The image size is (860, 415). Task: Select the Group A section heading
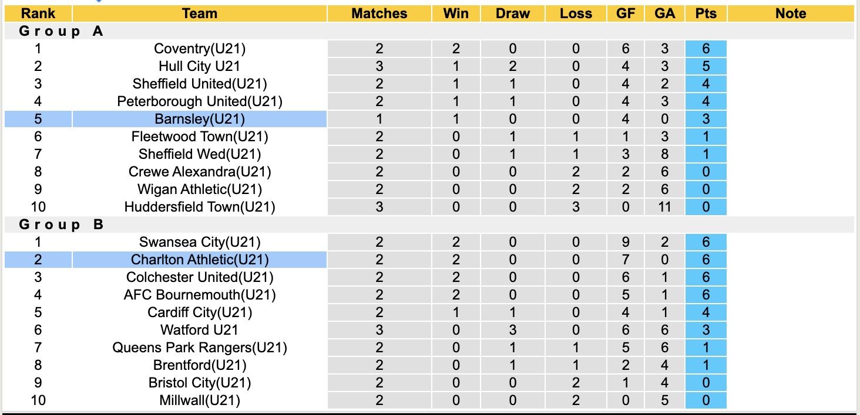(x=61, y=31)
